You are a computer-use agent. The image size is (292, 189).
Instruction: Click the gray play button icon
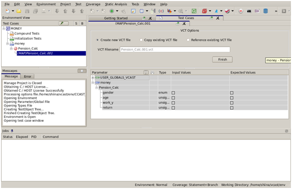coord(284,11)
